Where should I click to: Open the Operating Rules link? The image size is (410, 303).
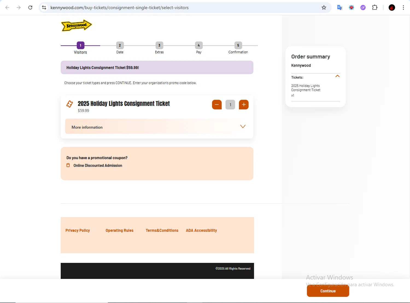[119, 231]
